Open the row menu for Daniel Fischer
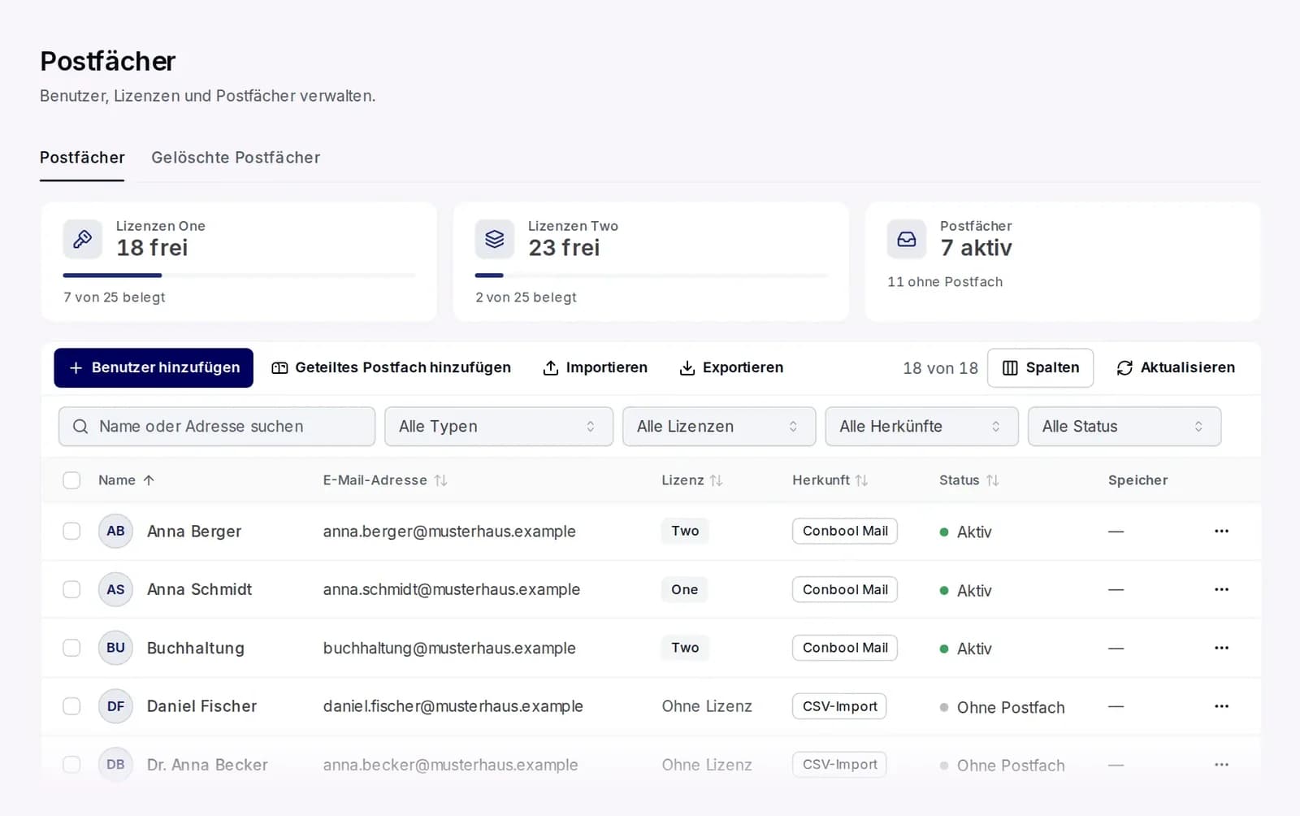 [1221, 706]
